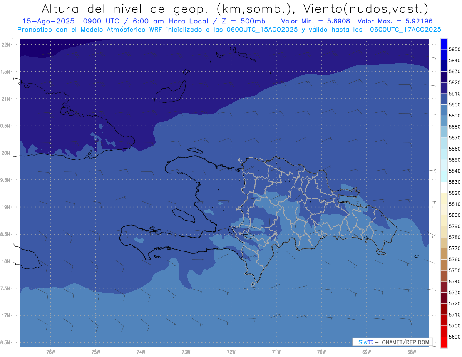Click the "SisPi - ONAMET/REP.DOM." credit label
The image size is (462, 357).
tap(393, 342)
